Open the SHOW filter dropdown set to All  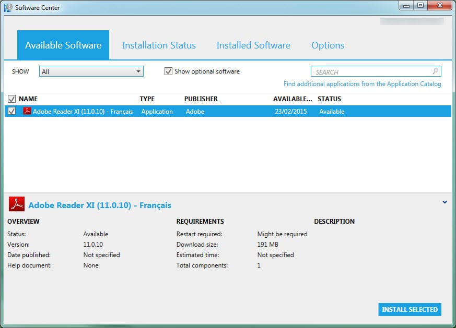(91, 71)
